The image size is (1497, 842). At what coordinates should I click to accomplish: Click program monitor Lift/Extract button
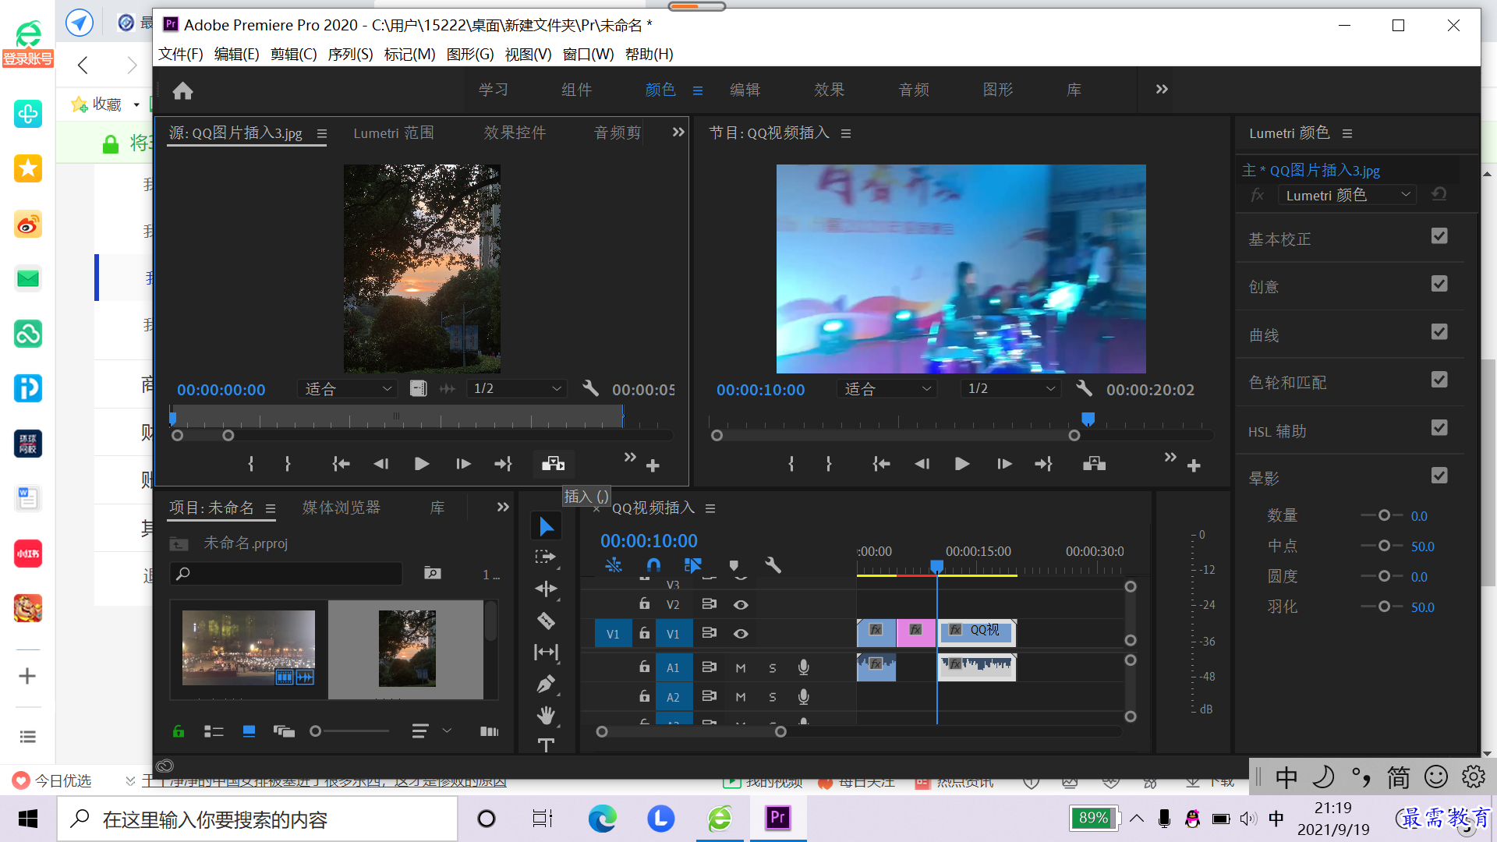1095,464
